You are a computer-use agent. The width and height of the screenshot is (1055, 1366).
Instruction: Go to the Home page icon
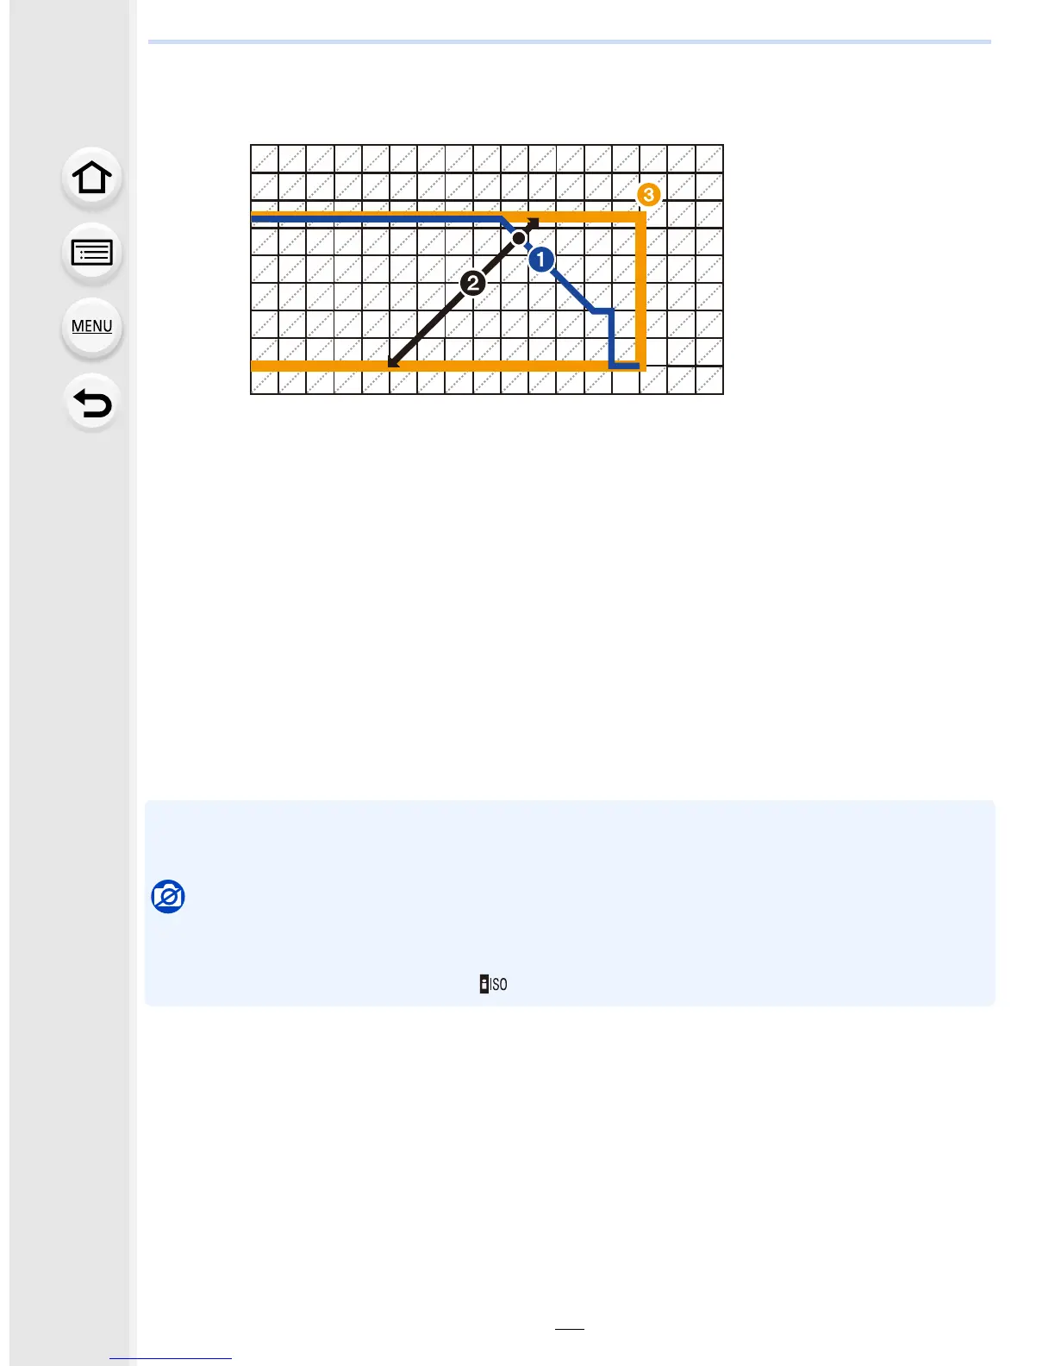(x=92, y=178)
